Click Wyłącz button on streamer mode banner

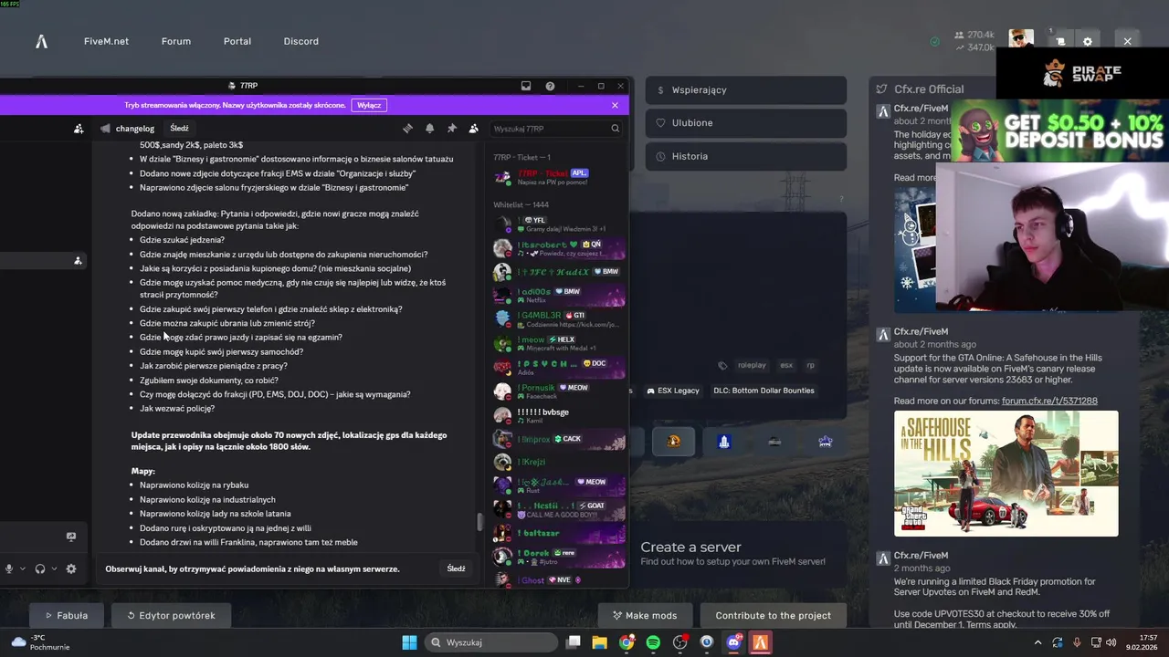369,105
